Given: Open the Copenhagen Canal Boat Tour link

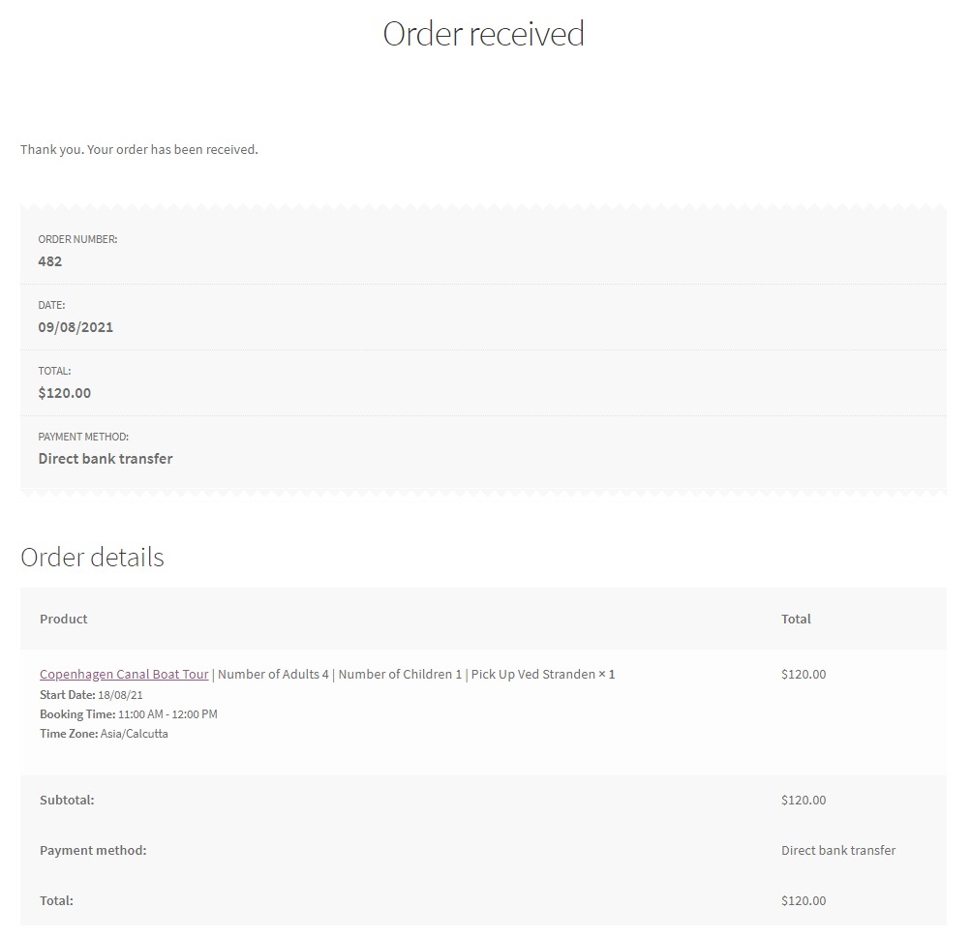Looking at the screenshot, I should click(124, 674).
